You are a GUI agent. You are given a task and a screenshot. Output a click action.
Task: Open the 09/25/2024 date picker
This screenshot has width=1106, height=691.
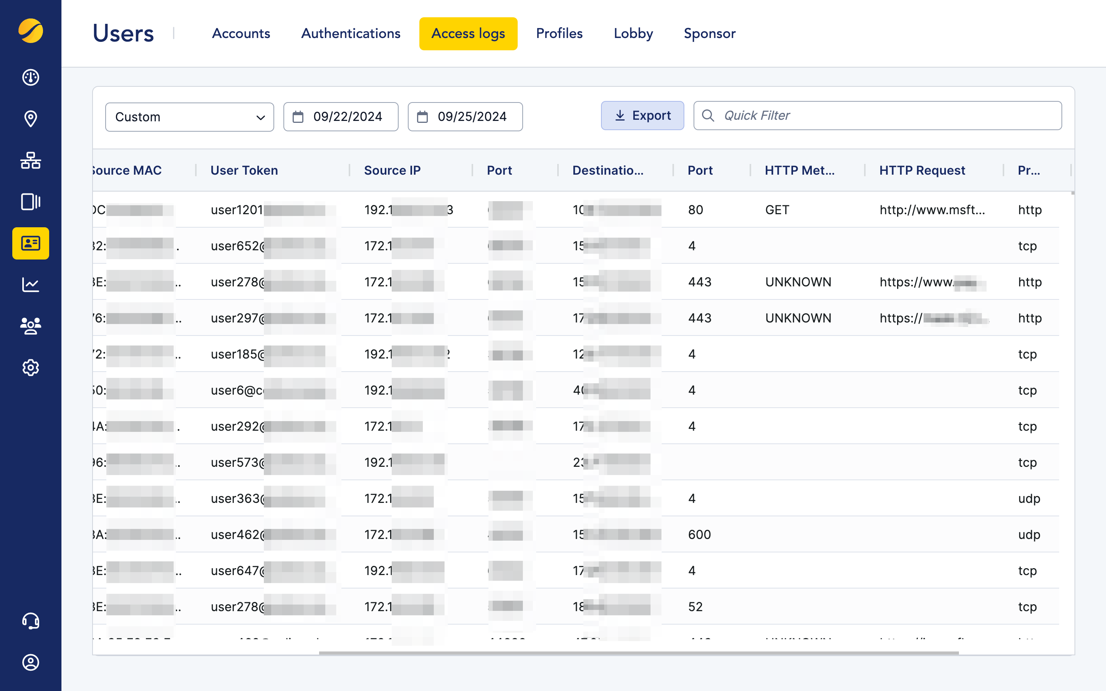tap(465, 117)
